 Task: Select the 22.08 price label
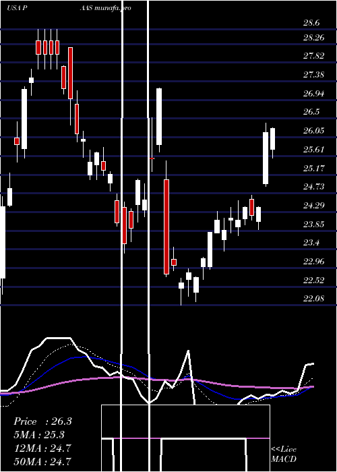tap(313, 299)
